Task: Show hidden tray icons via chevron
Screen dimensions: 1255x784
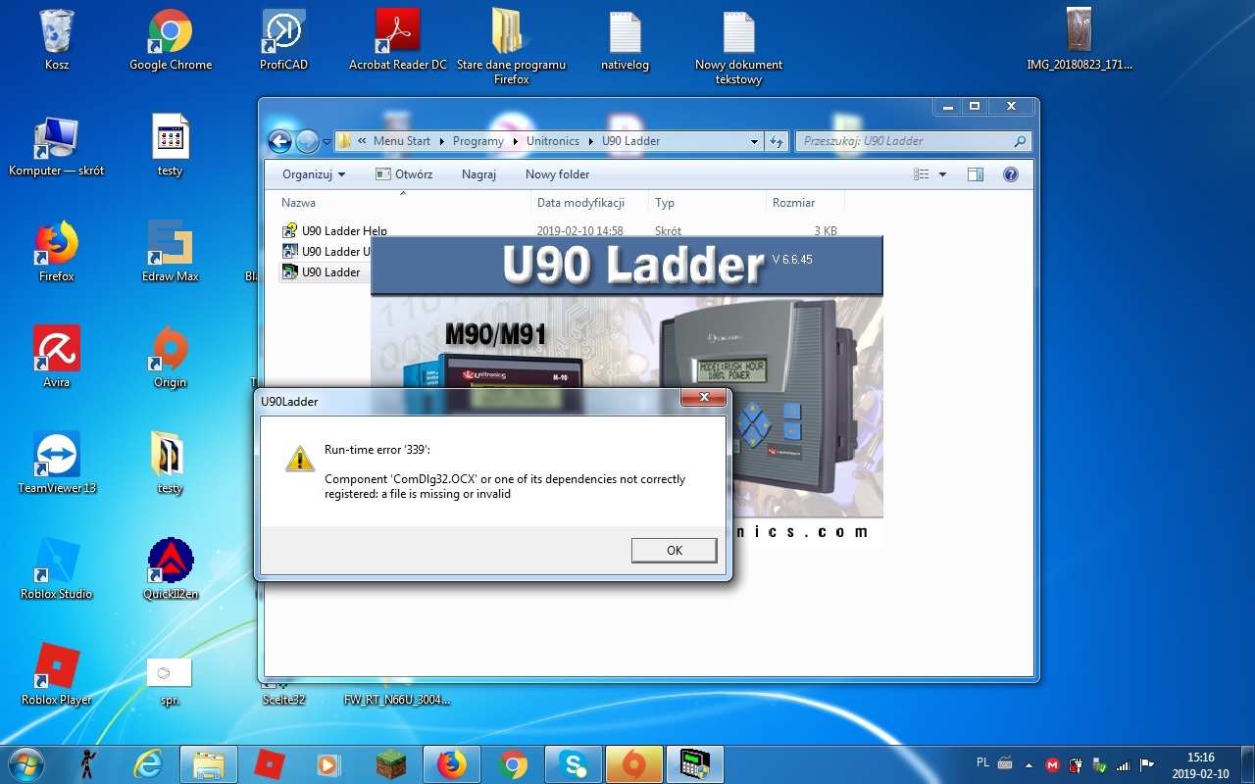Action: click(1028, 764)
